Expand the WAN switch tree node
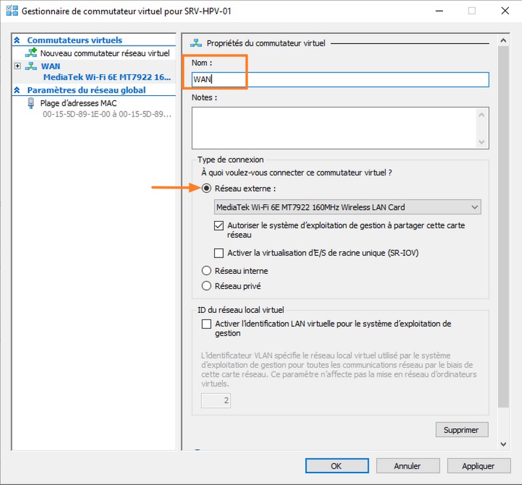Viewport: 522px width, 485px height. [18, 66]
